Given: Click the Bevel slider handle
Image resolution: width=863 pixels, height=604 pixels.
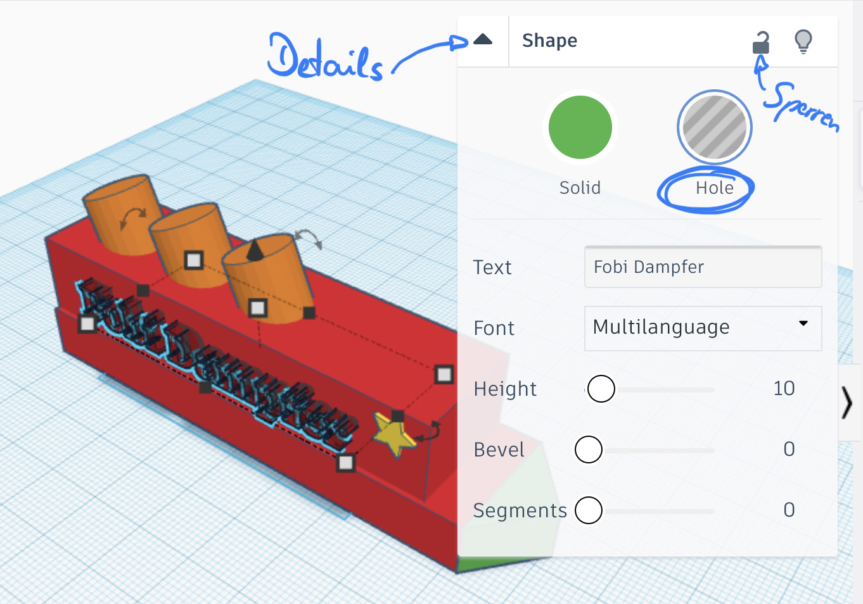Looking at the screenshot, I should coord(589,450).
